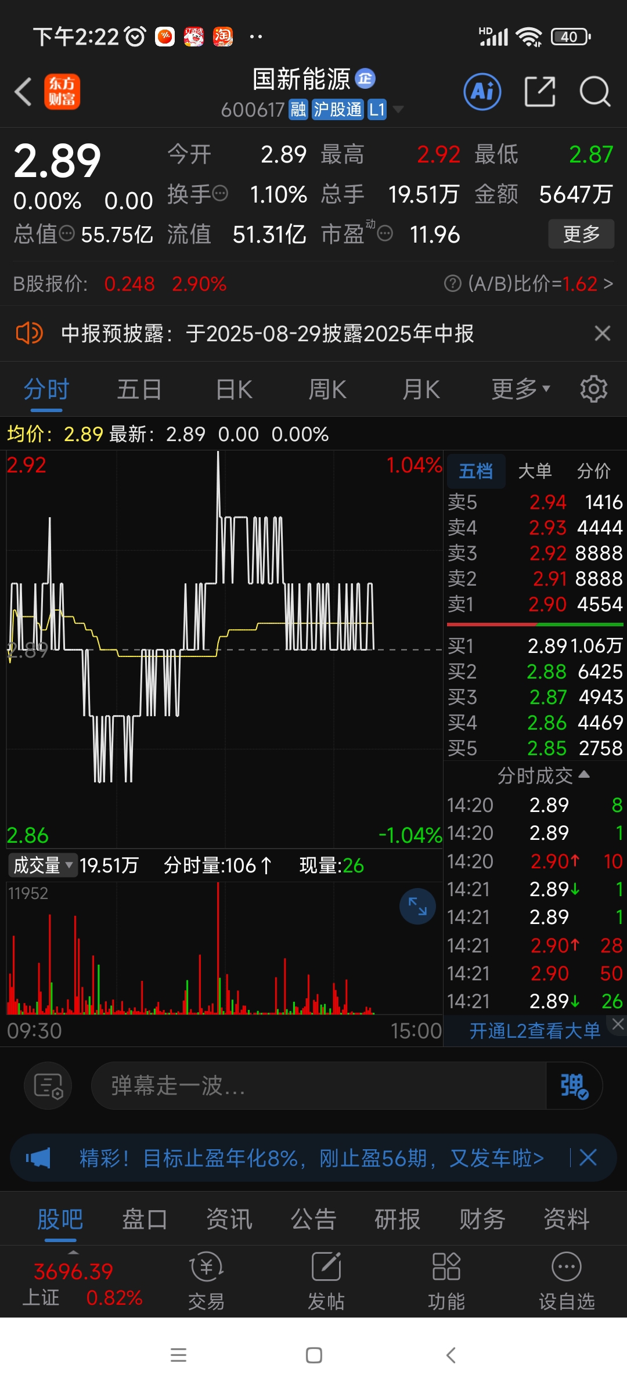
Task: Tap the volume bar chart
Action: click(x=224, y=948)
